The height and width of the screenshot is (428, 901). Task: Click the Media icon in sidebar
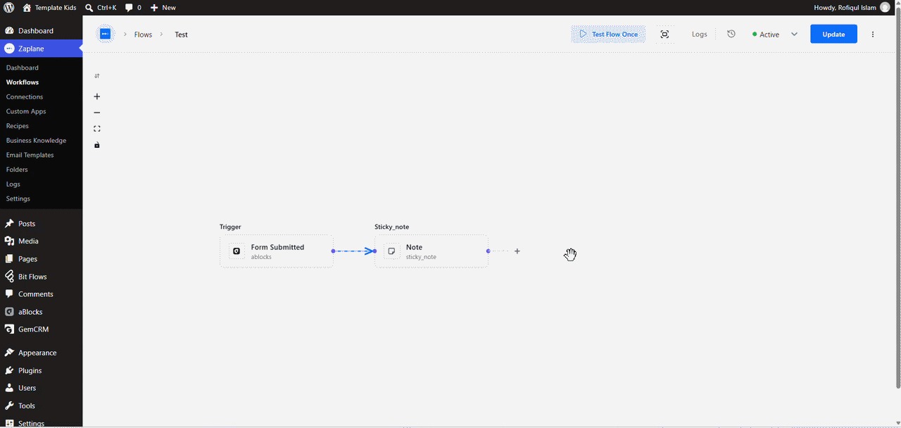(x=9, y=241)
